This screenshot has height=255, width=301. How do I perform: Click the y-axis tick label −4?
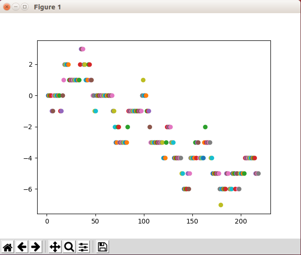tap(28, 158)
